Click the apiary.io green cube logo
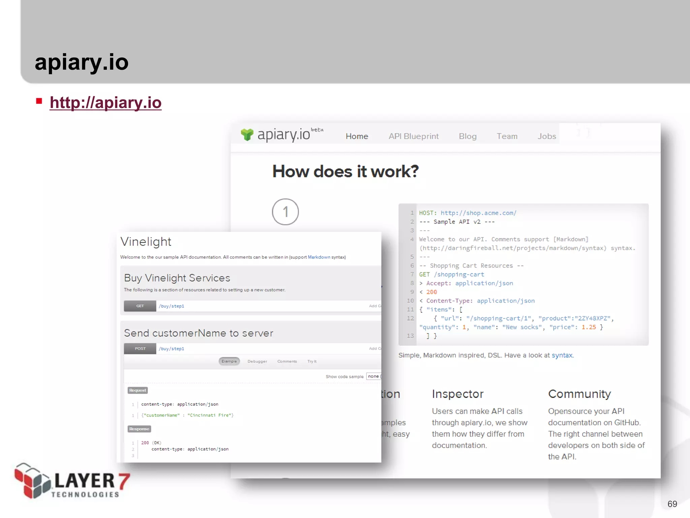690x518 pixels. [247, 135]
